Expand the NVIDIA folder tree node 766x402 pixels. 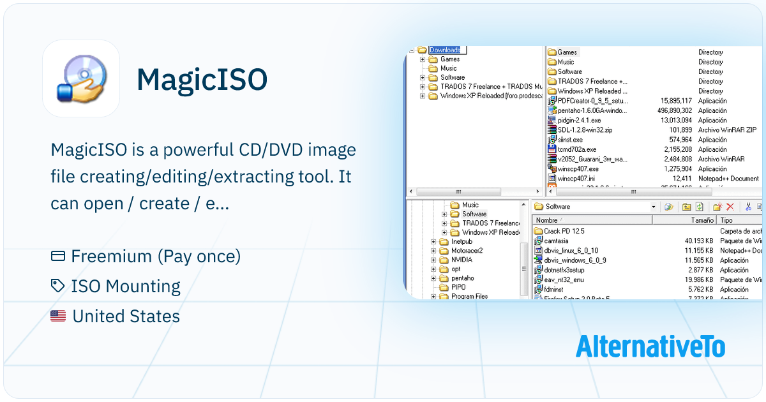tap(434, 260)
